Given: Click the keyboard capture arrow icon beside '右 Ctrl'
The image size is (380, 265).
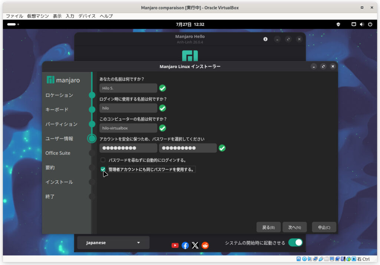Looking at the screenshot, I should (354, 259).
